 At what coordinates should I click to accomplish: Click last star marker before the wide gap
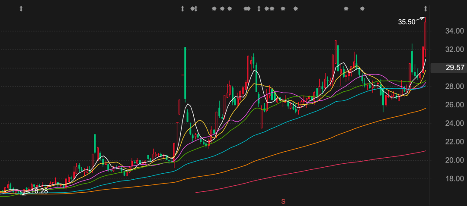296,9
